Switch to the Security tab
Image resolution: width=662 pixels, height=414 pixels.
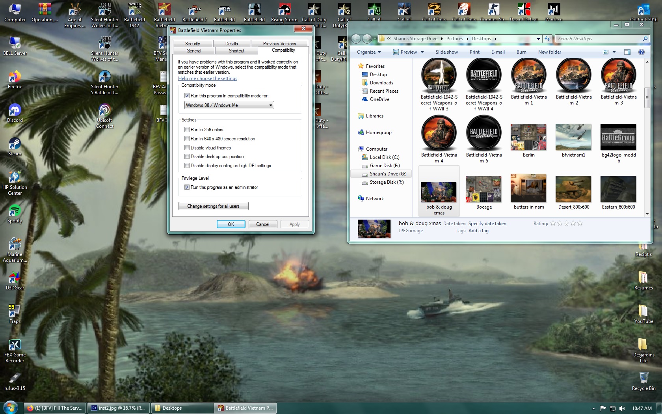[x=192, y=44]
